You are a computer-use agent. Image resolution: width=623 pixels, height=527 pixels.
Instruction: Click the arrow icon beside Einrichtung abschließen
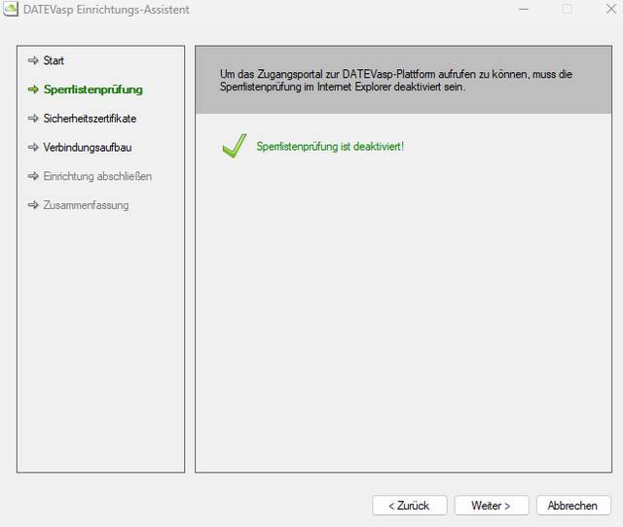click(x=33, y=176)
